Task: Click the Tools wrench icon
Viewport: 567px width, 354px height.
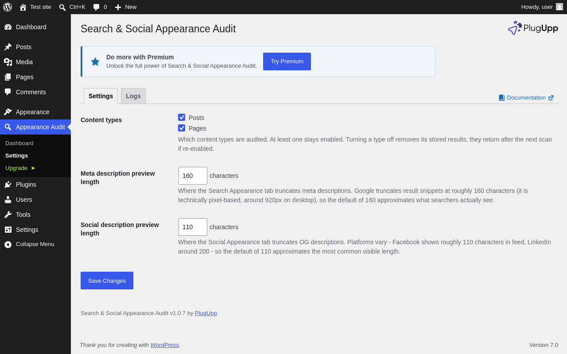Action: [x=8, y=215]
